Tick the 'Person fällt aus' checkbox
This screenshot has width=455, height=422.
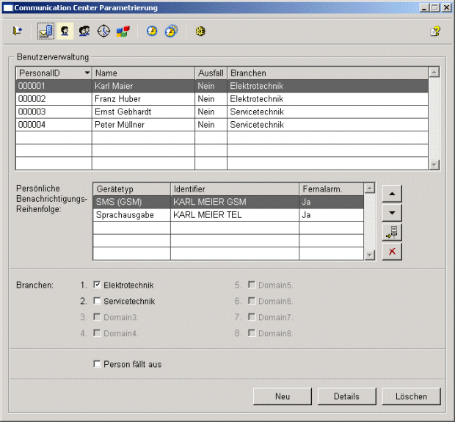(97, 364)
